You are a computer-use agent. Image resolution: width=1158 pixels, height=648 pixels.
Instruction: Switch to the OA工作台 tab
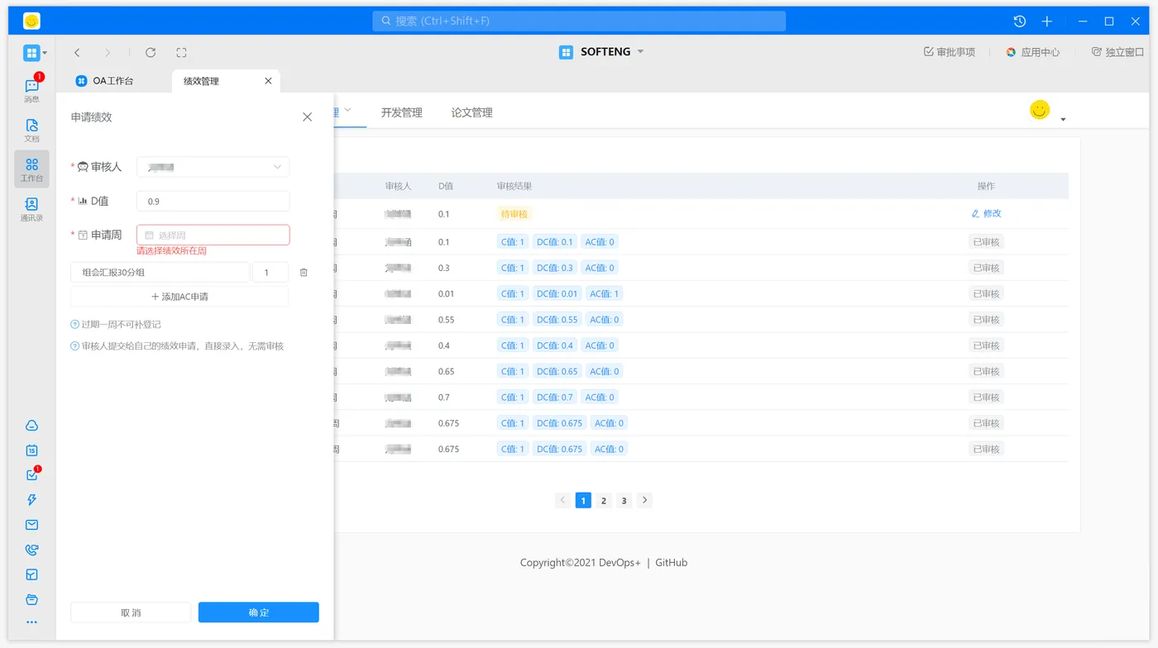pyautogui.click(x=105, y=81)
